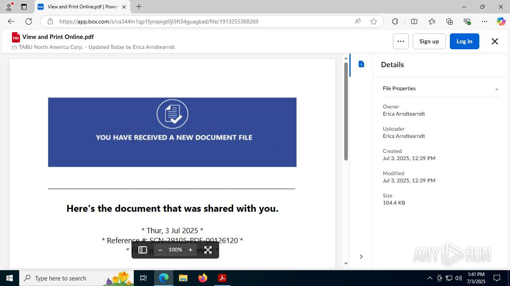Viewport: 510px width, 286px height.
Task: Click the blue New Document File banner
Action: click(172, 132)
